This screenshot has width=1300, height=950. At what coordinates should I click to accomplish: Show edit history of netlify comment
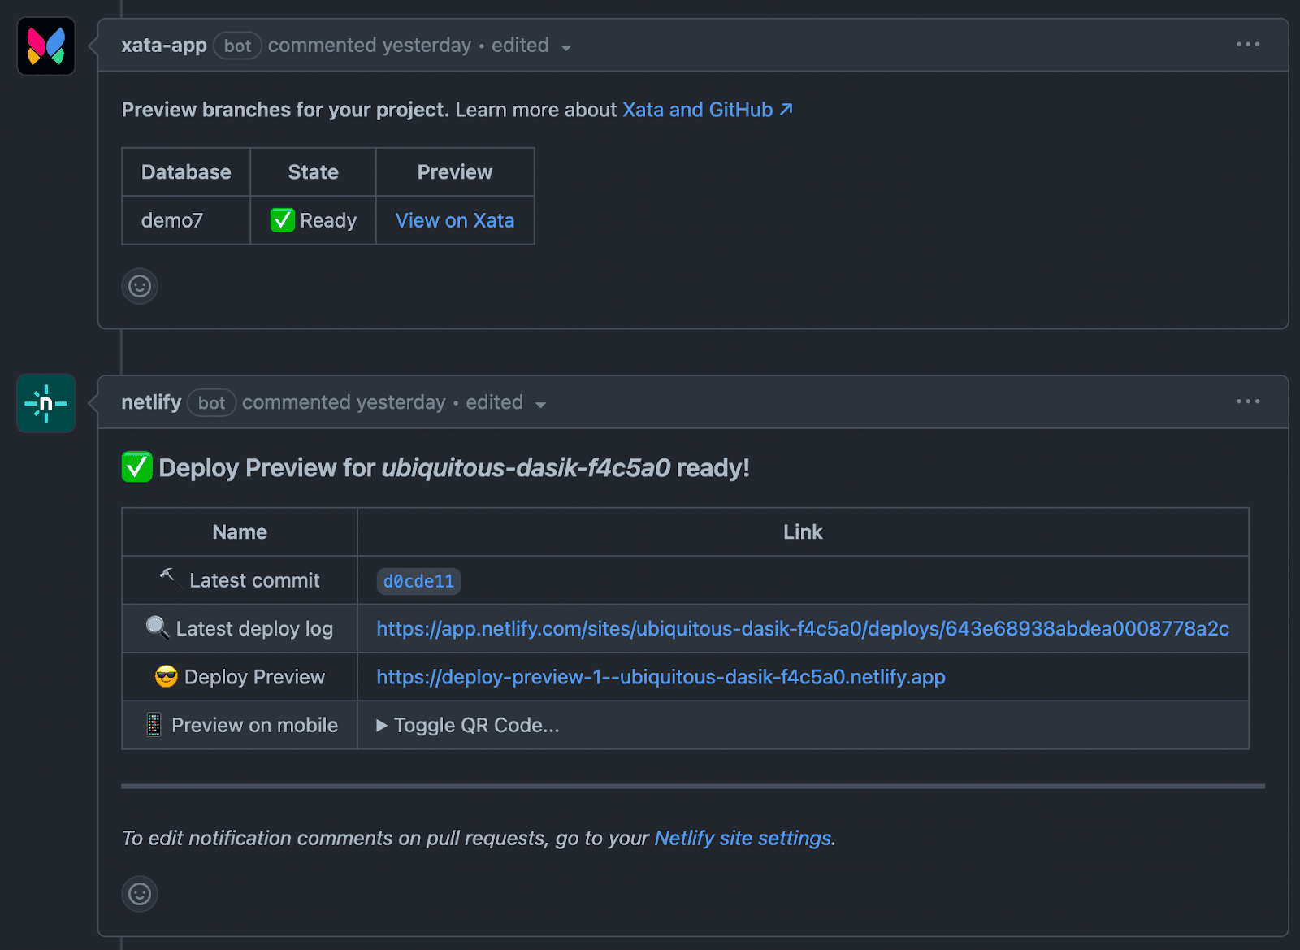point(505,403)
